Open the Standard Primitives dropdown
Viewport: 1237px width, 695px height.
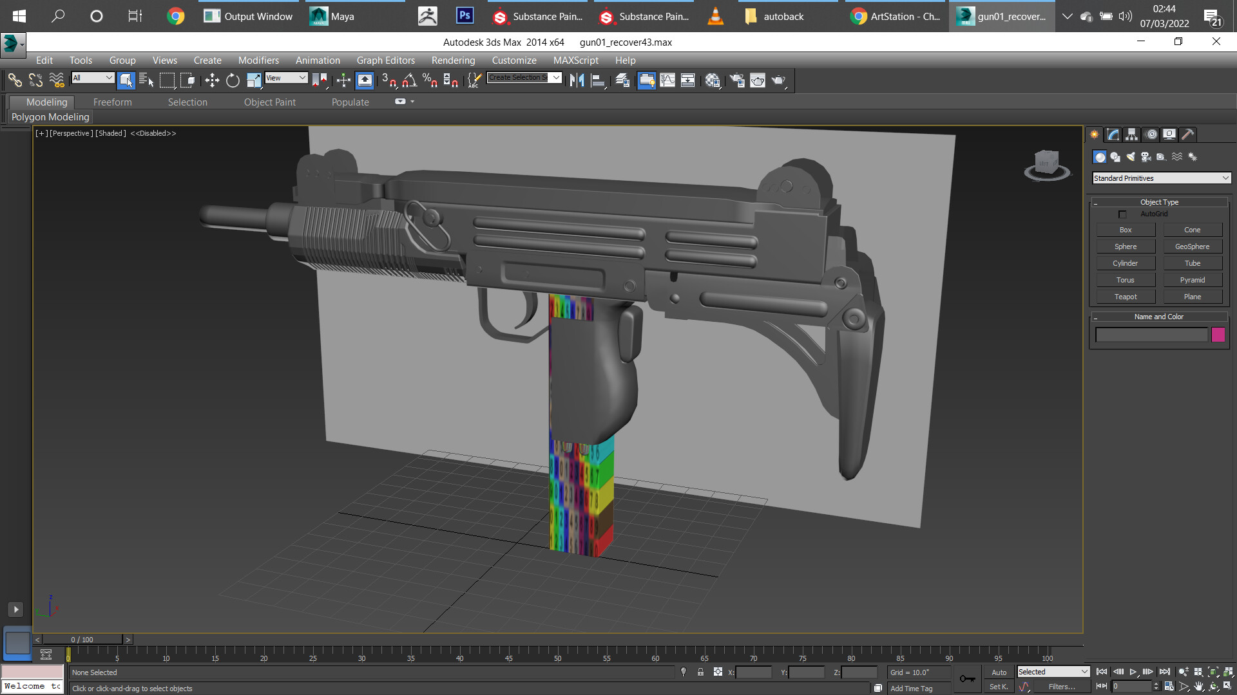(1160, 178)
